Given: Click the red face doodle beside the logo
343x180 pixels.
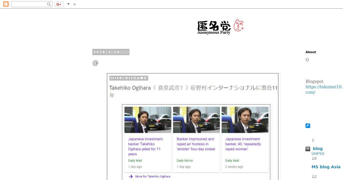Looking at the screenshot, I should (x=239, y=25).
